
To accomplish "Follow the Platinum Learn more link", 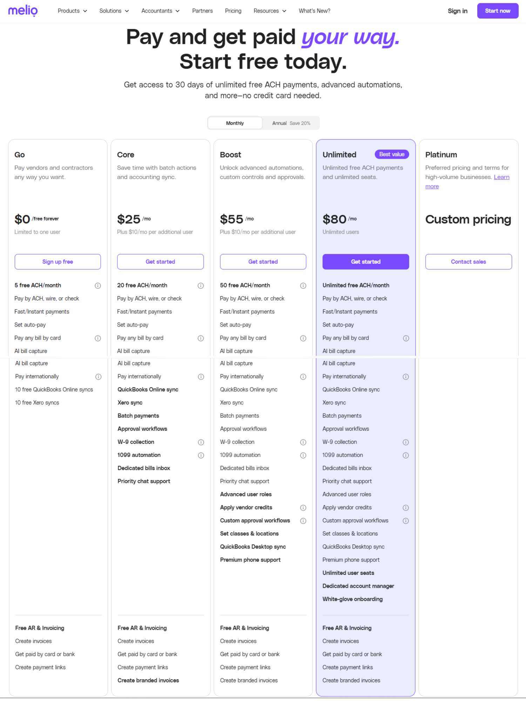I will pyautogui.click(x=501, y=177).
